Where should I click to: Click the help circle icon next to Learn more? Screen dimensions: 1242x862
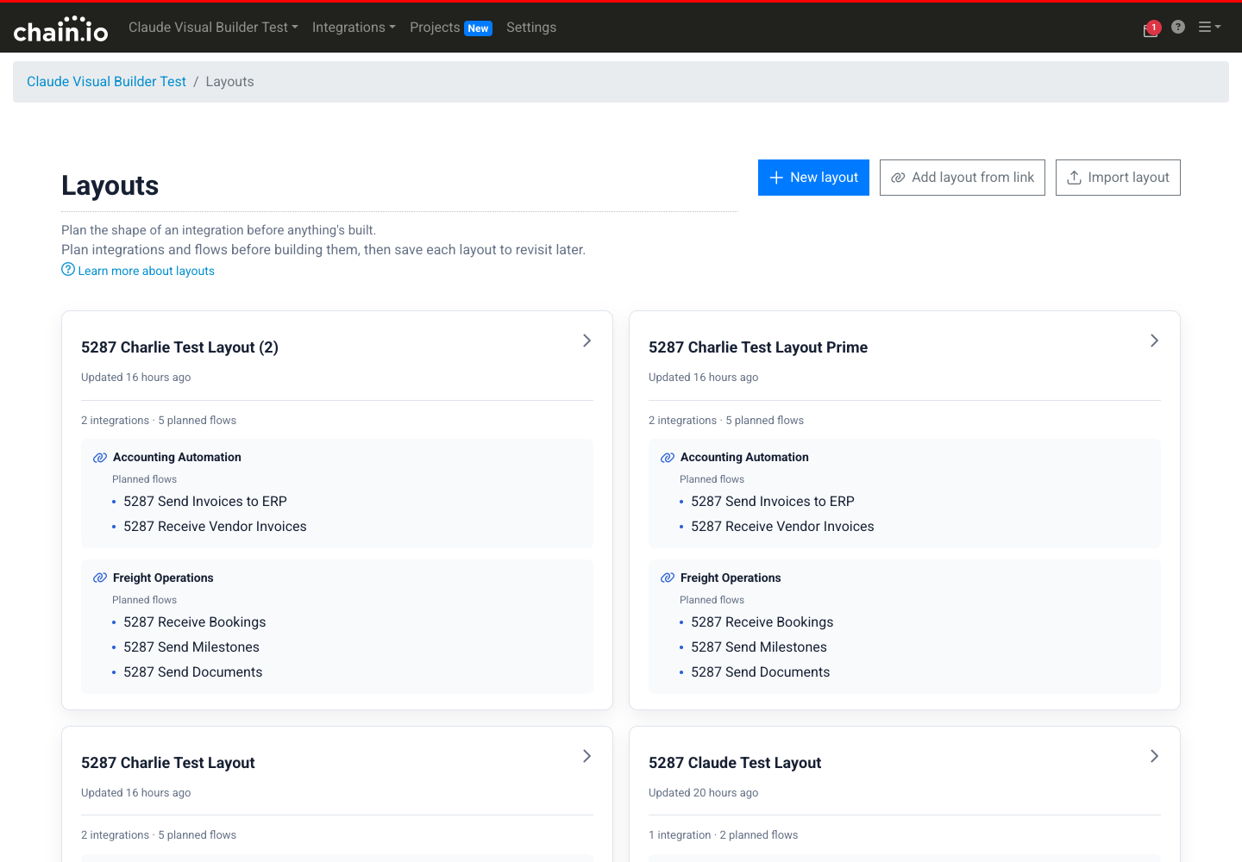[x=68, y=269]
